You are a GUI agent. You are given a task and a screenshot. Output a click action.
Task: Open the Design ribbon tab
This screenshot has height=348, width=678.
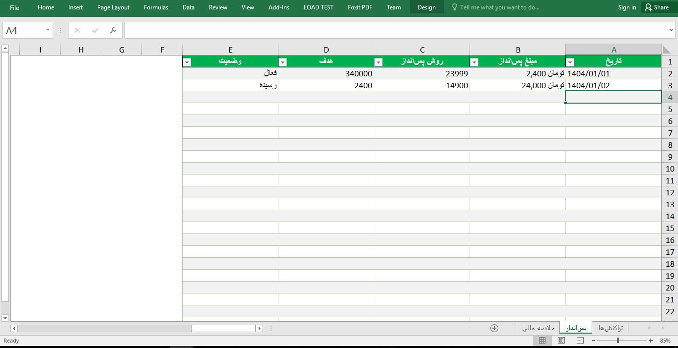point(427,7)
